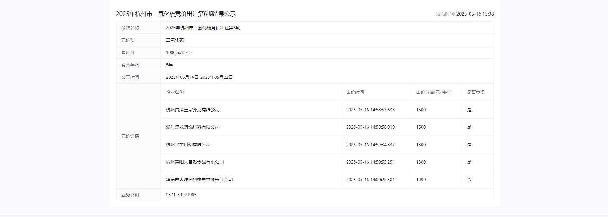The height and width of the screenshot is (217, 608).
Task: Select company 建德市大洋同创热电有限责任公司
Action: (199, 180)
